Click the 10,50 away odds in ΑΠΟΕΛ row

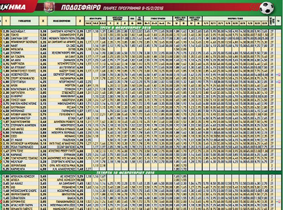pos(80,180)
